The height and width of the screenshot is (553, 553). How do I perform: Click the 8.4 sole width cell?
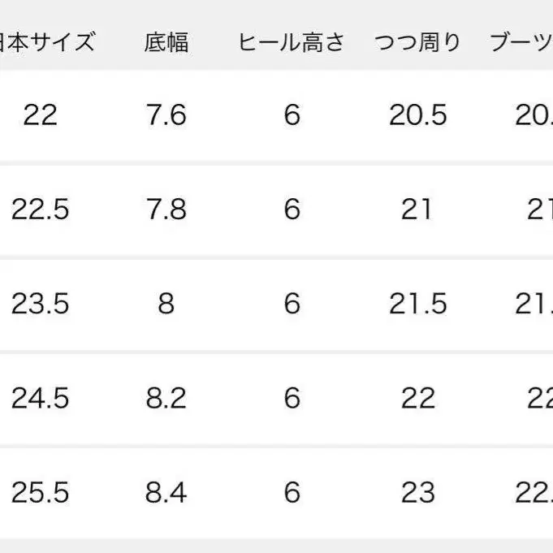pyautogui.click(x=166, y=492)
